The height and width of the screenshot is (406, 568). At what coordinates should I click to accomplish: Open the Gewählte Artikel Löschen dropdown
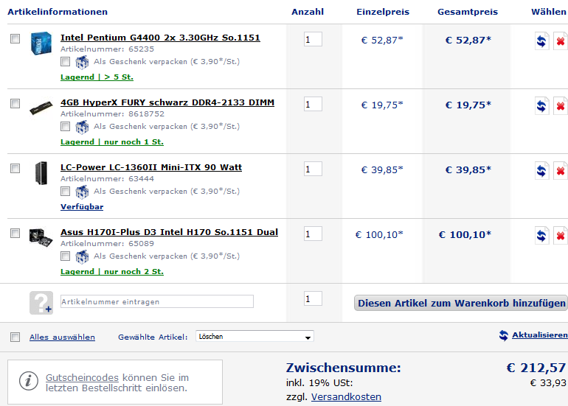[254, 337]
